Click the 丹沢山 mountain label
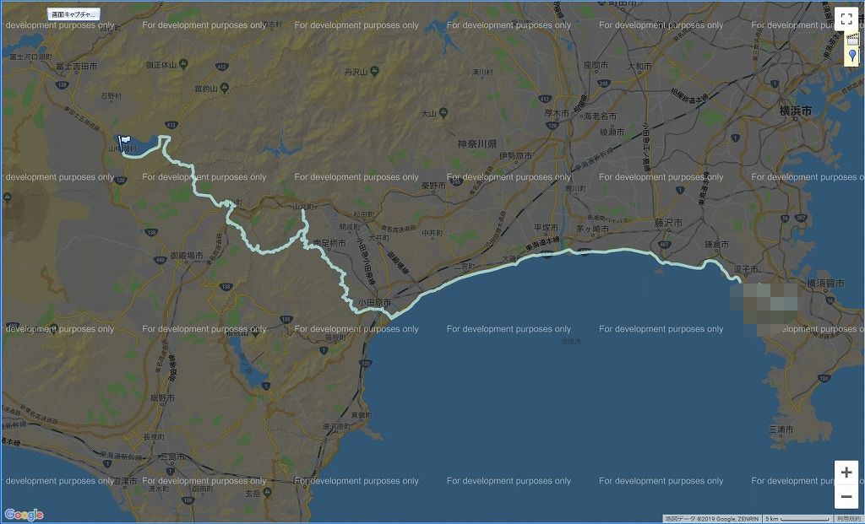Image resolution: width=865 pixels, height=524 pixels. pyautogui.click(x=356, y=73)
